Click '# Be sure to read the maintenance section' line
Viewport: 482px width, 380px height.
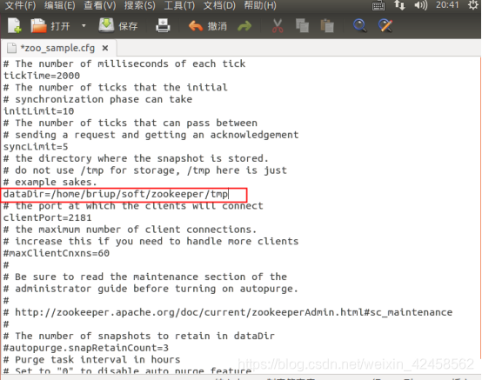[x=144, y=277]
